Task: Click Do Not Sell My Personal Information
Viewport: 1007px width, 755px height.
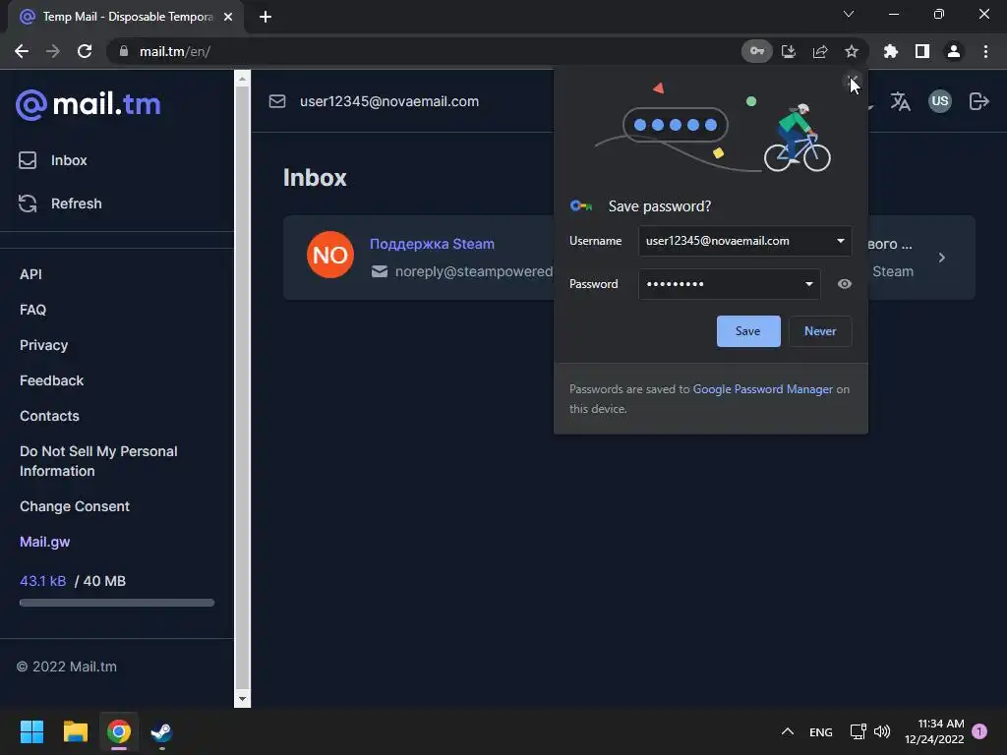Action: (98, 461)
